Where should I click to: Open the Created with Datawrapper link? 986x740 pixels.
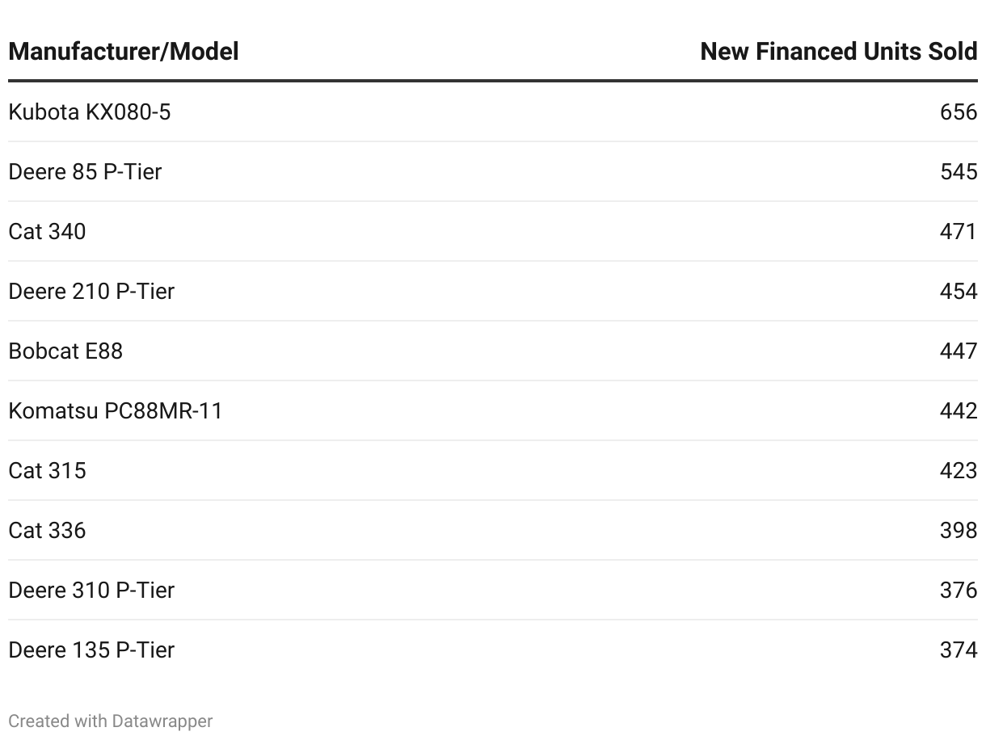click(111, 721)
